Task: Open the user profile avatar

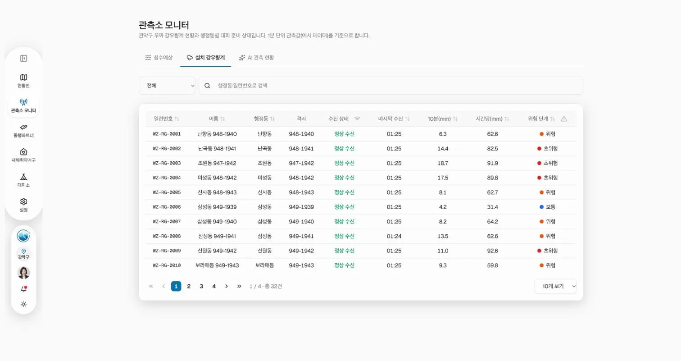Action: (x=23, y=273)
